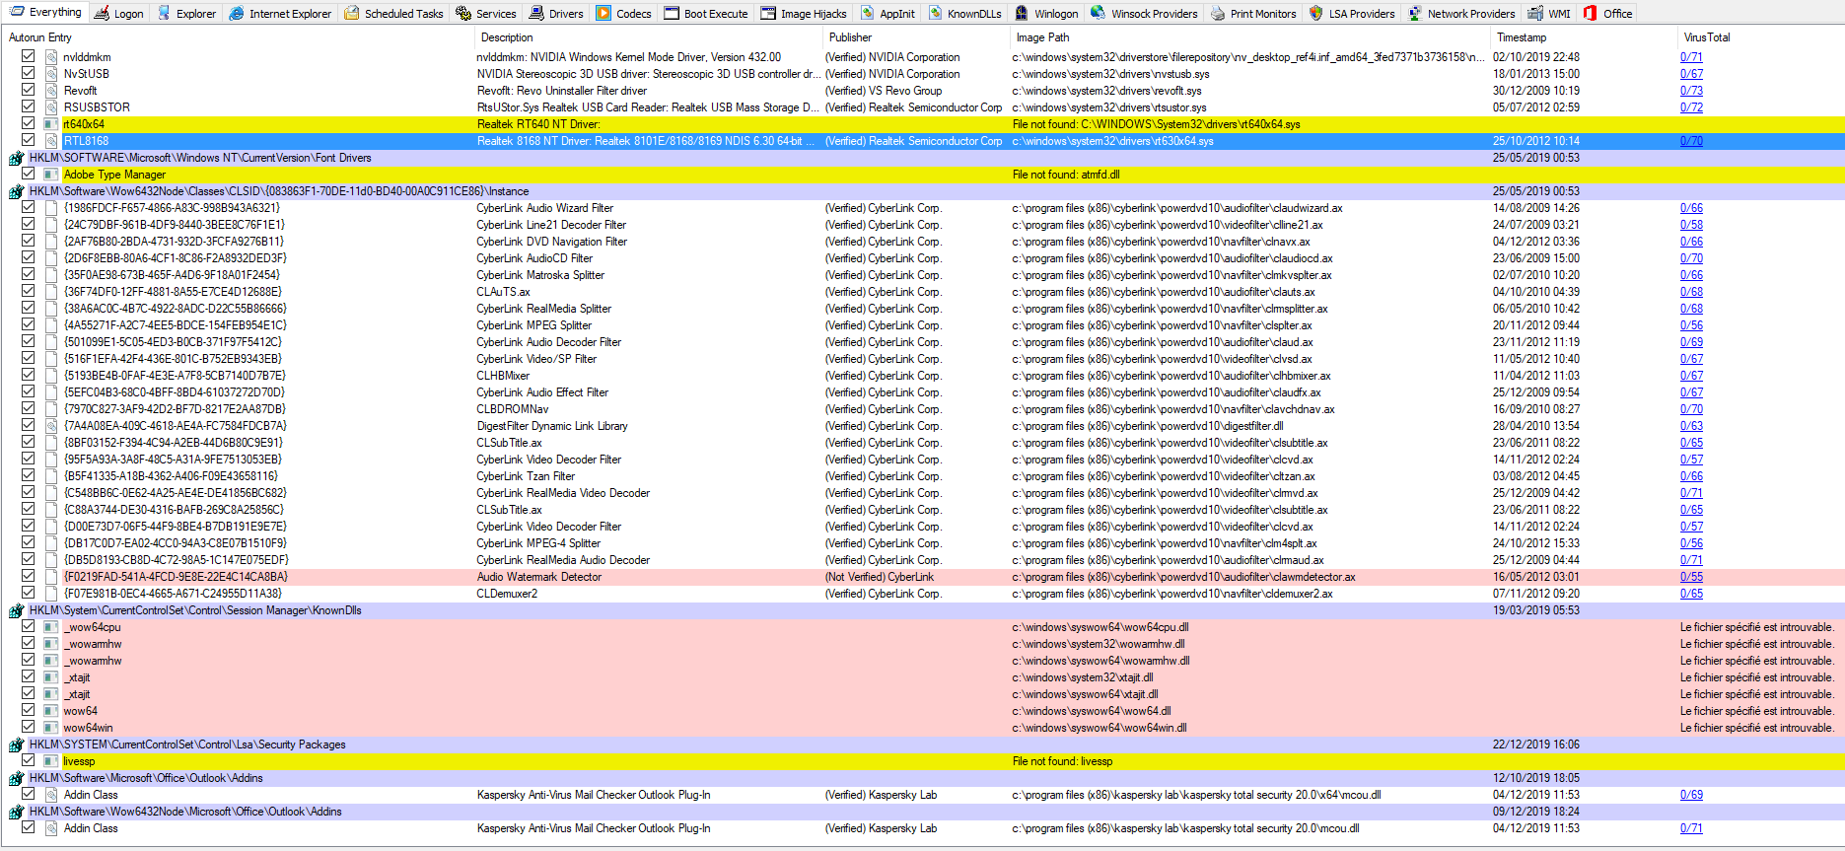1845x851 pixels.
Task: Sort by the Timestamp column header
Action: [x=1584, y=37]
